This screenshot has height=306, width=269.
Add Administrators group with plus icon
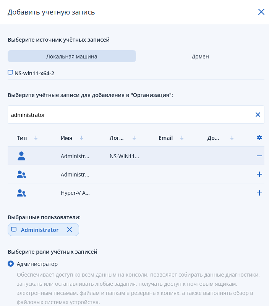pyautogui.click(x=259, y=174)
